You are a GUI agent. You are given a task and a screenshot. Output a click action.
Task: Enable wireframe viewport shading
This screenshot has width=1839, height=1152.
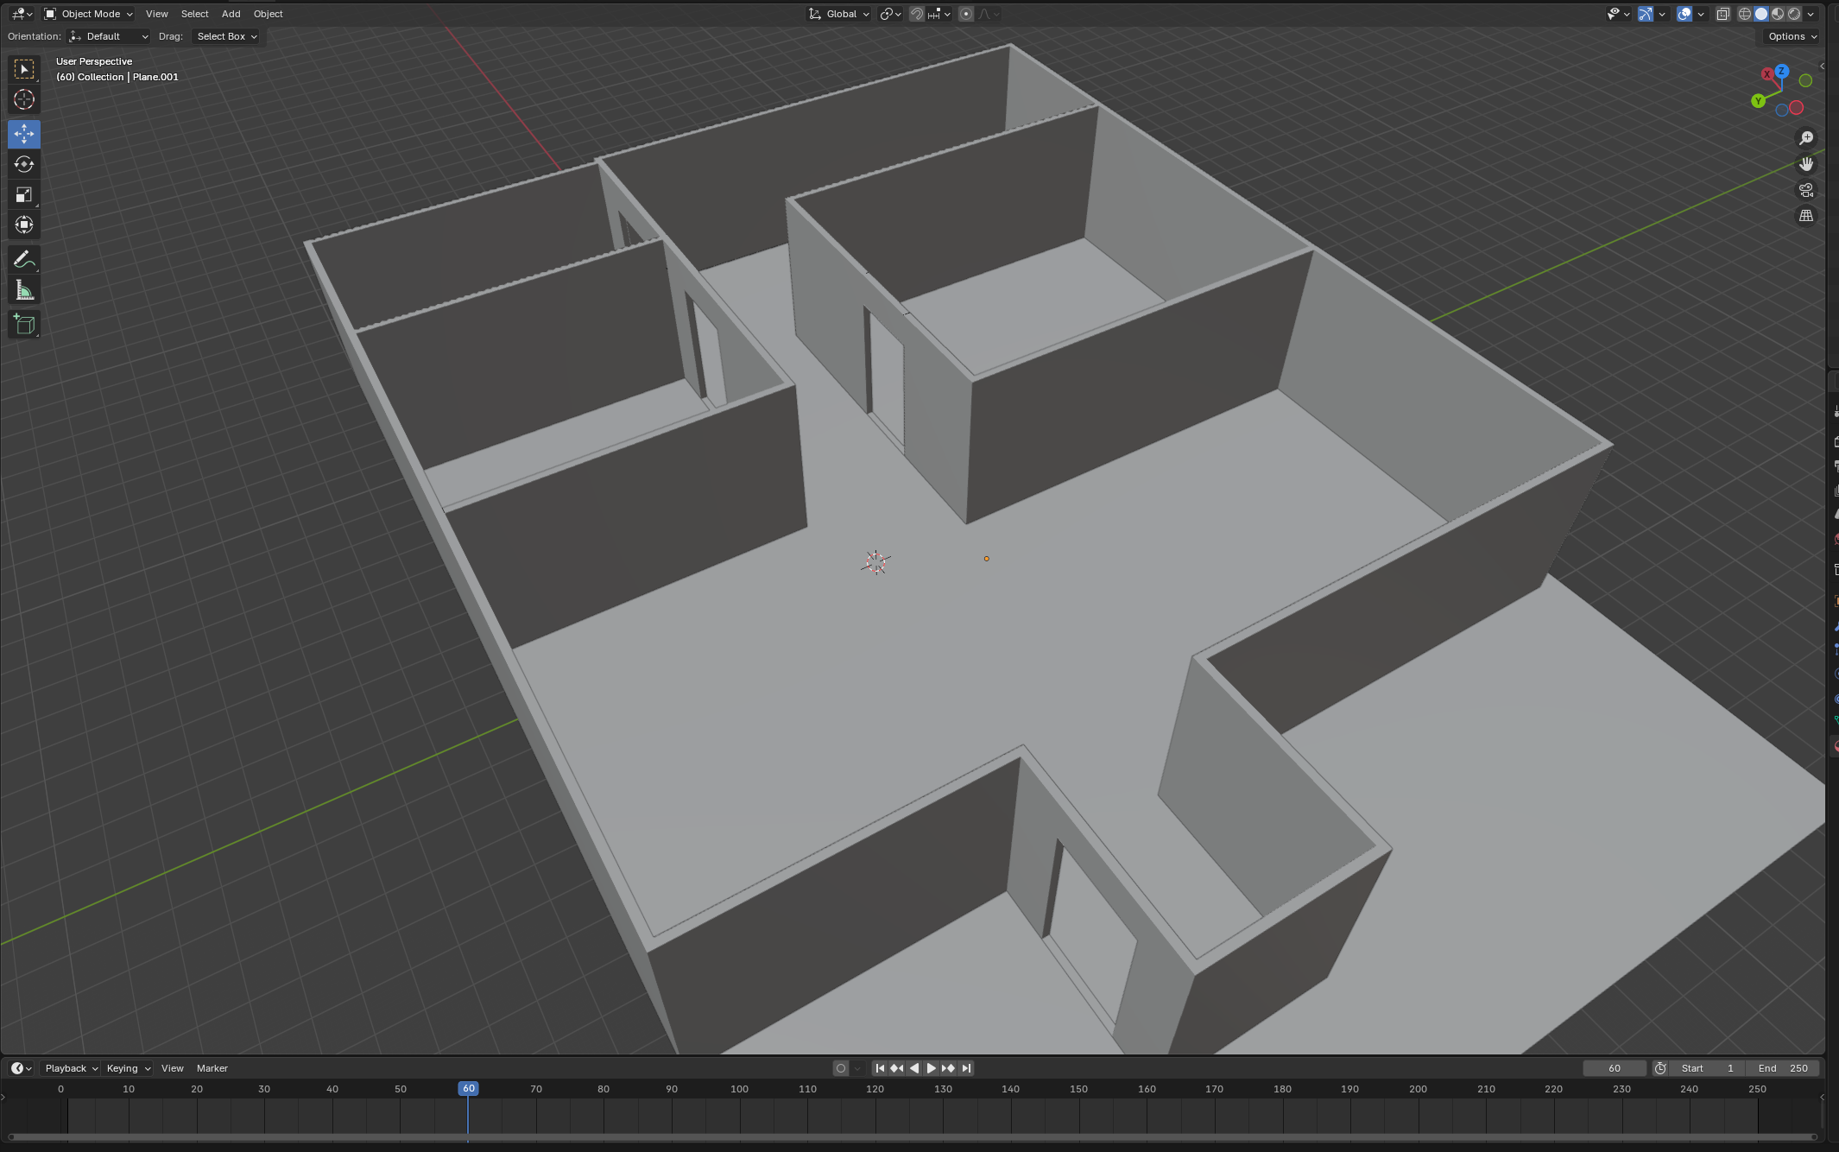[1745, 14]
